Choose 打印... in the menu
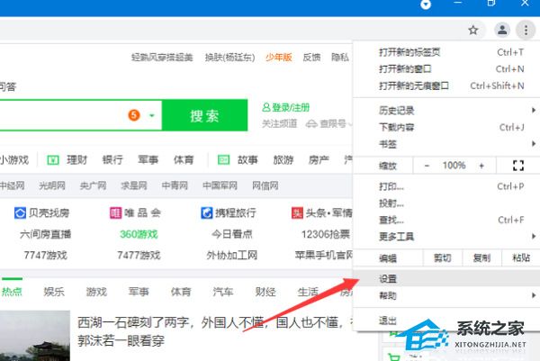 (446, 186)
